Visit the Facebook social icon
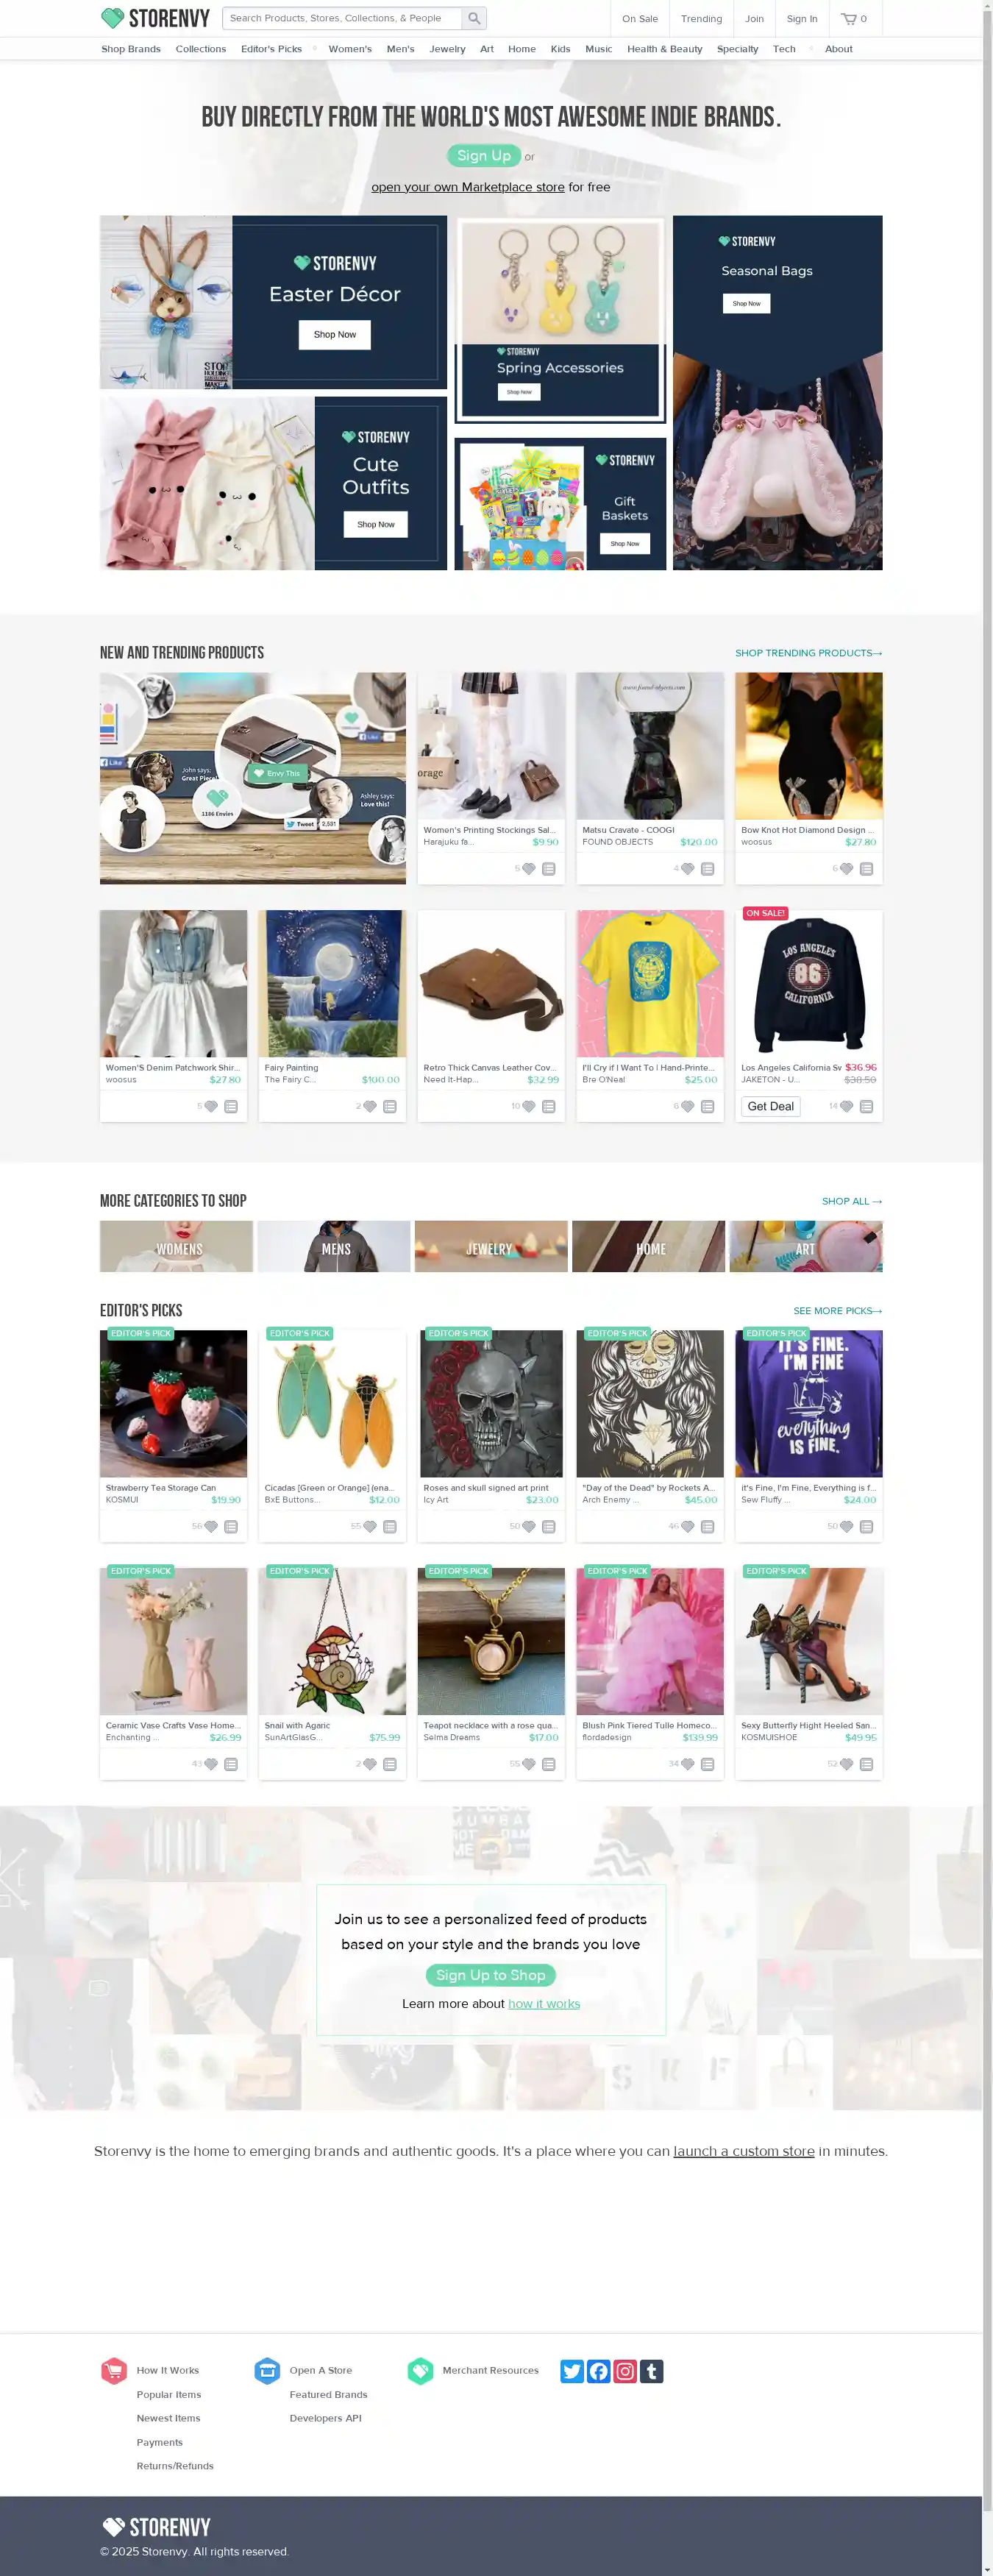 (x=599, y=2371)
